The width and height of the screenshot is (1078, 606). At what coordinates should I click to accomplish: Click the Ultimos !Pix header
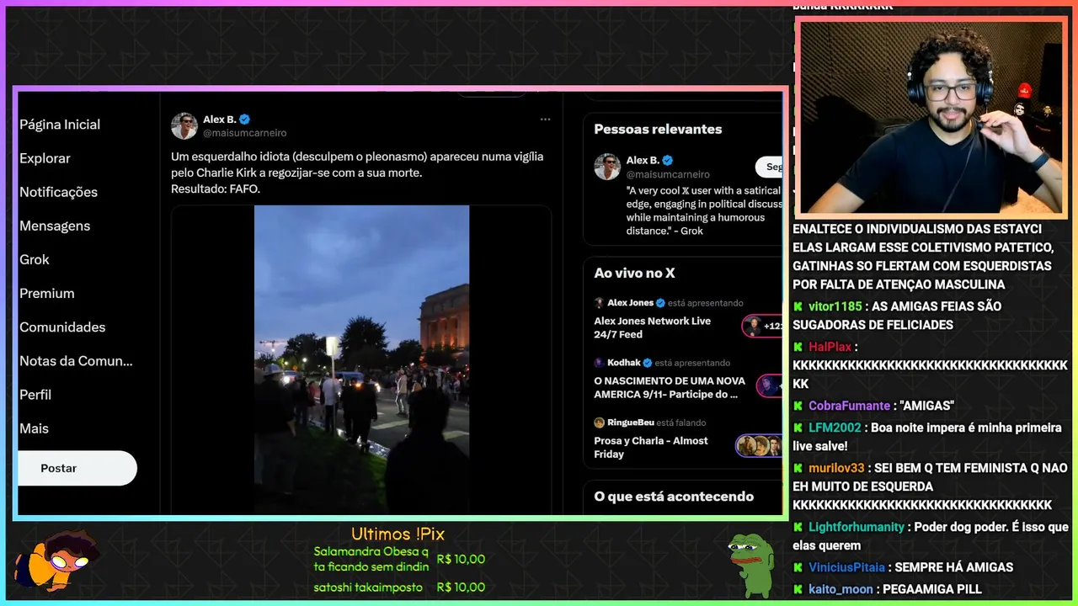pos(398,534)
